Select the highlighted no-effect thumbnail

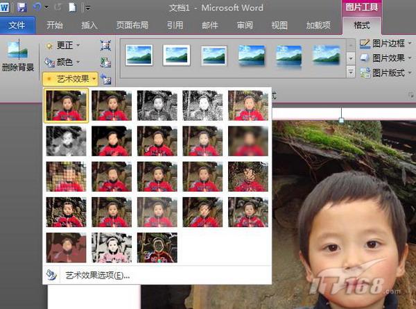[67, 106]
